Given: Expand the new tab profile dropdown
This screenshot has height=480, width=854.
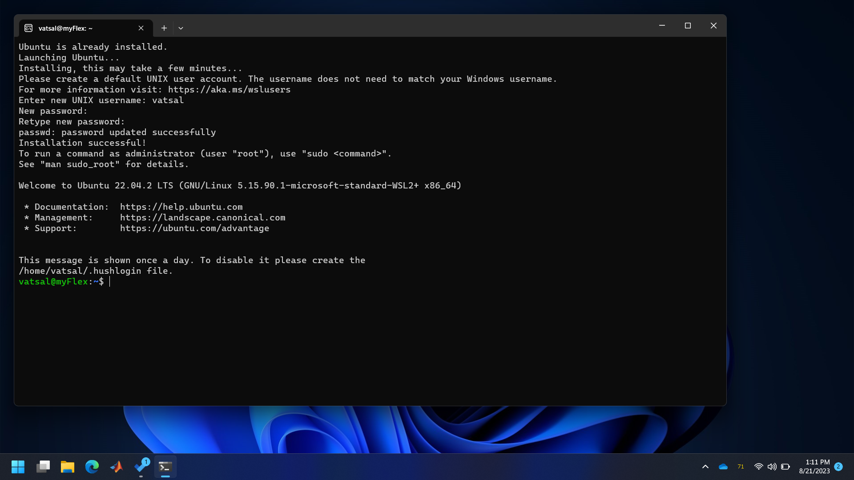Looking at the screenshot, I should (181, 28).
